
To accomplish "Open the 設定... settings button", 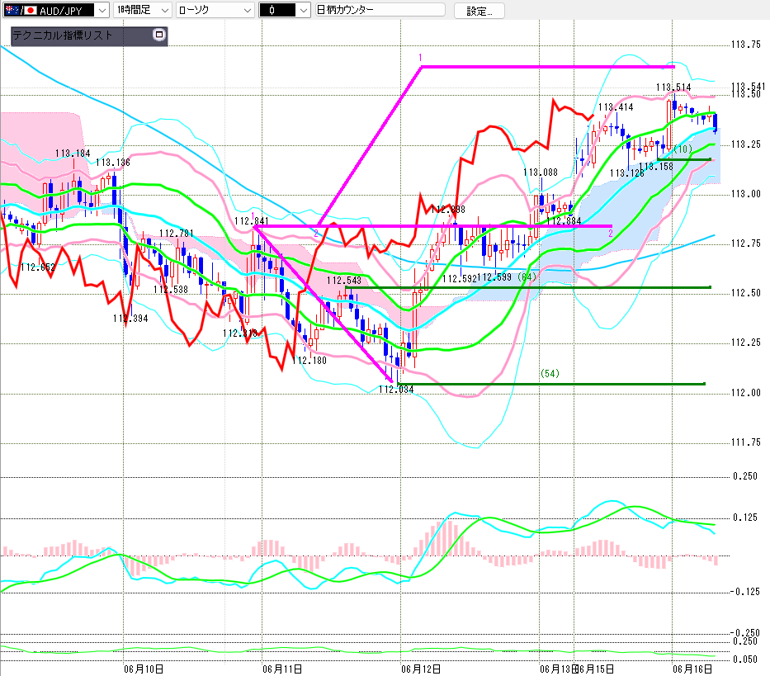I will (x=479, y=11).
